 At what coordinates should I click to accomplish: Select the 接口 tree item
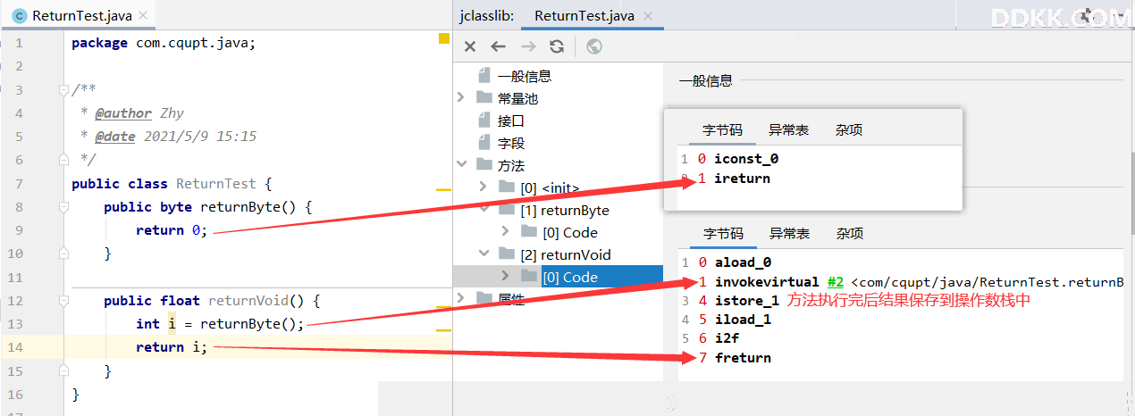point(511,120)
